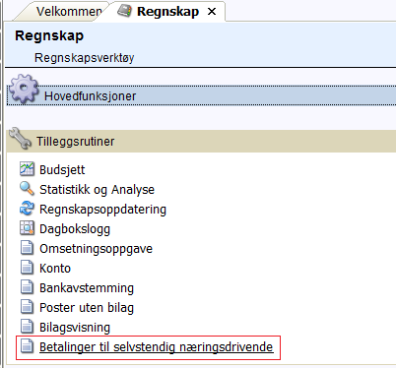Click the Bilagsvisning document icon
Screen dimensions: 396x368
[x=27, y=327]
